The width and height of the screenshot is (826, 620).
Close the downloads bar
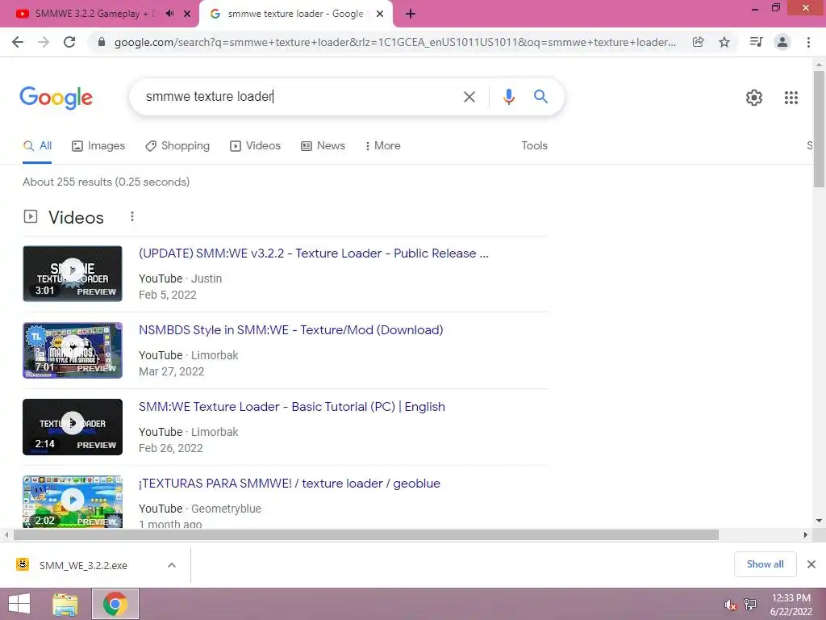pos(811,564)
